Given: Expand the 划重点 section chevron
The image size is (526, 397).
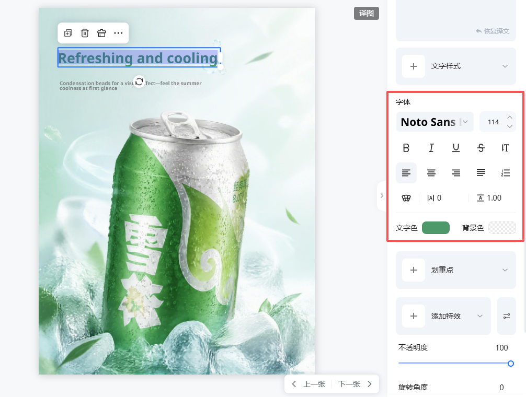Looking at the screenshot, I should [505, 270].
